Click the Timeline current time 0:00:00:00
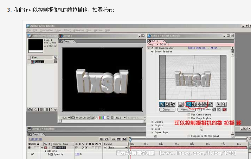 point(36,139)
